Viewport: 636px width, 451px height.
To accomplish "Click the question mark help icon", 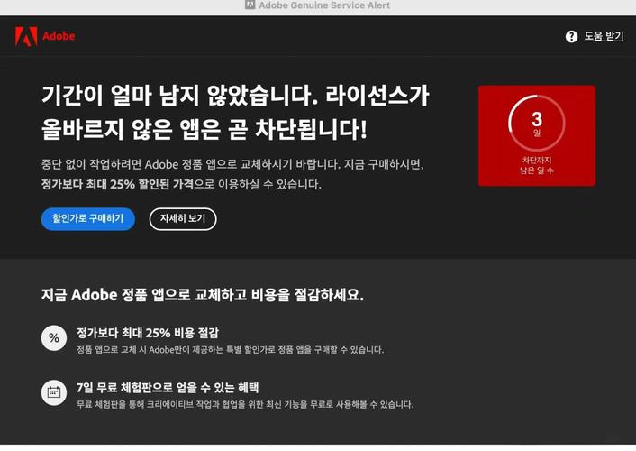I will coord(571,37).
